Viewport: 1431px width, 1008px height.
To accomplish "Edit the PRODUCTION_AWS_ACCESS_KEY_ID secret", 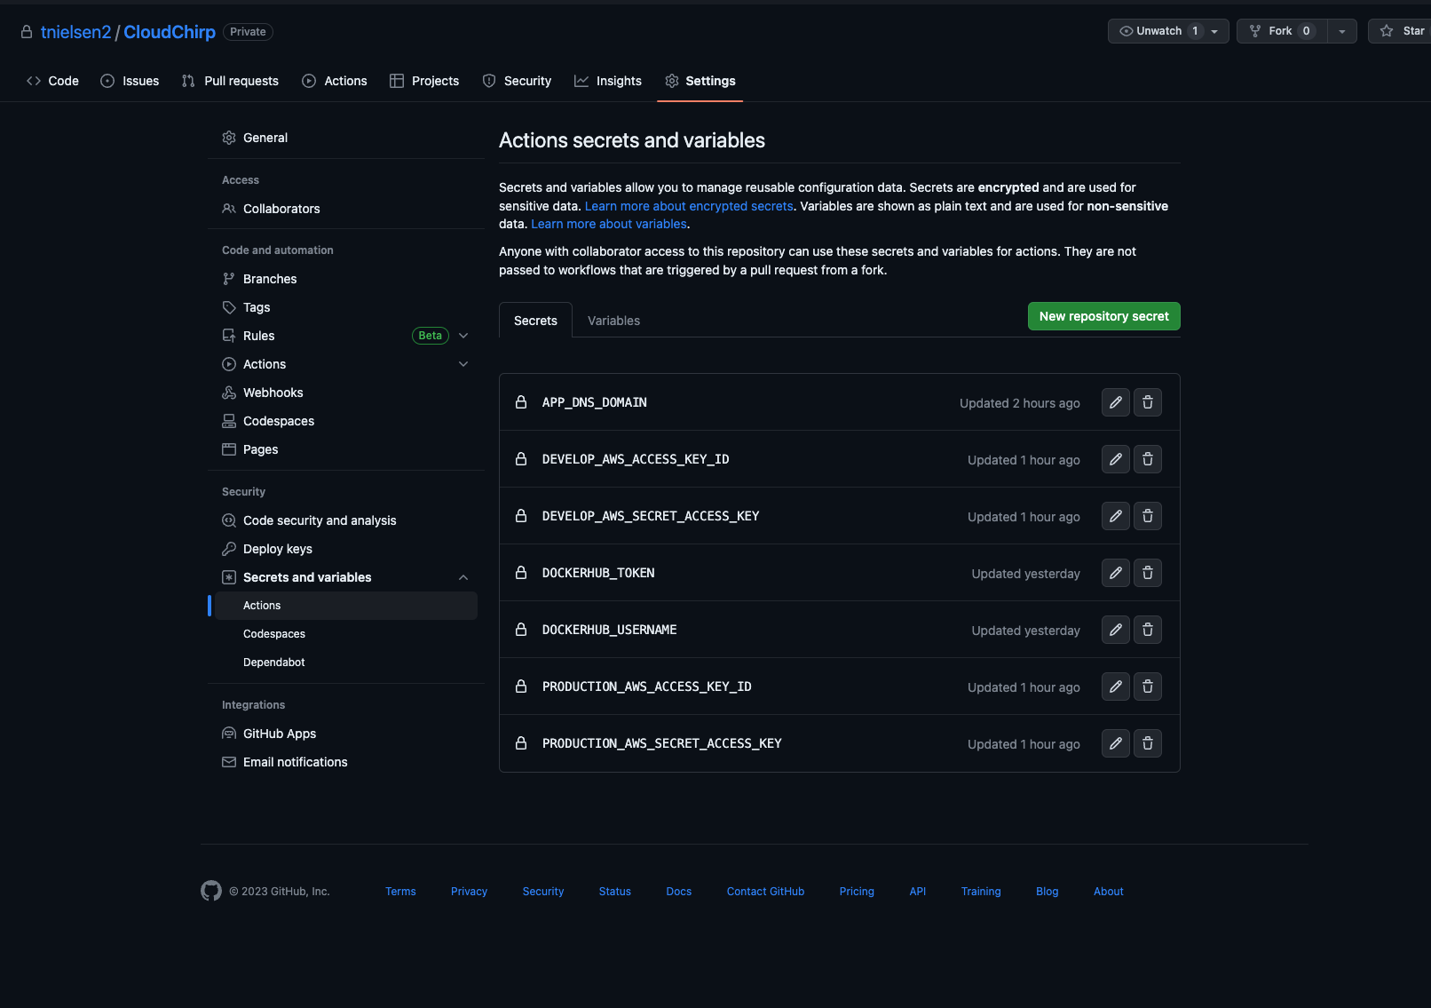I will click(x=1116, y=687).
